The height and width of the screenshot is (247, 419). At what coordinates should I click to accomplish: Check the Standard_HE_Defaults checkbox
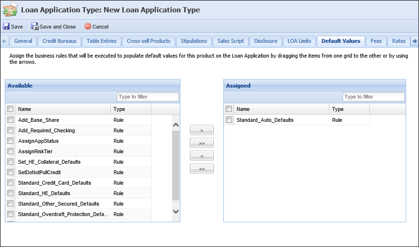(x=10, y=193)
